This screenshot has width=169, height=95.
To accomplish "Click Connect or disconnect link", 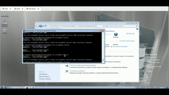I will (x=127, y=41).
